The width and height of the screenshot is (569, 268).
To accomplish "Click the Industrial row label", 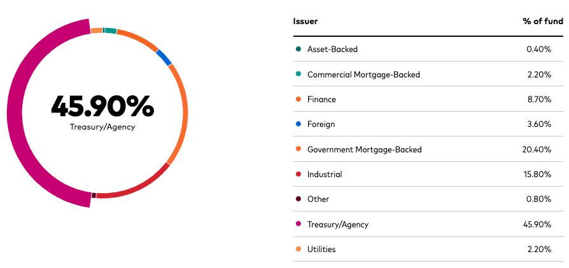I will (x=325, y=174).
